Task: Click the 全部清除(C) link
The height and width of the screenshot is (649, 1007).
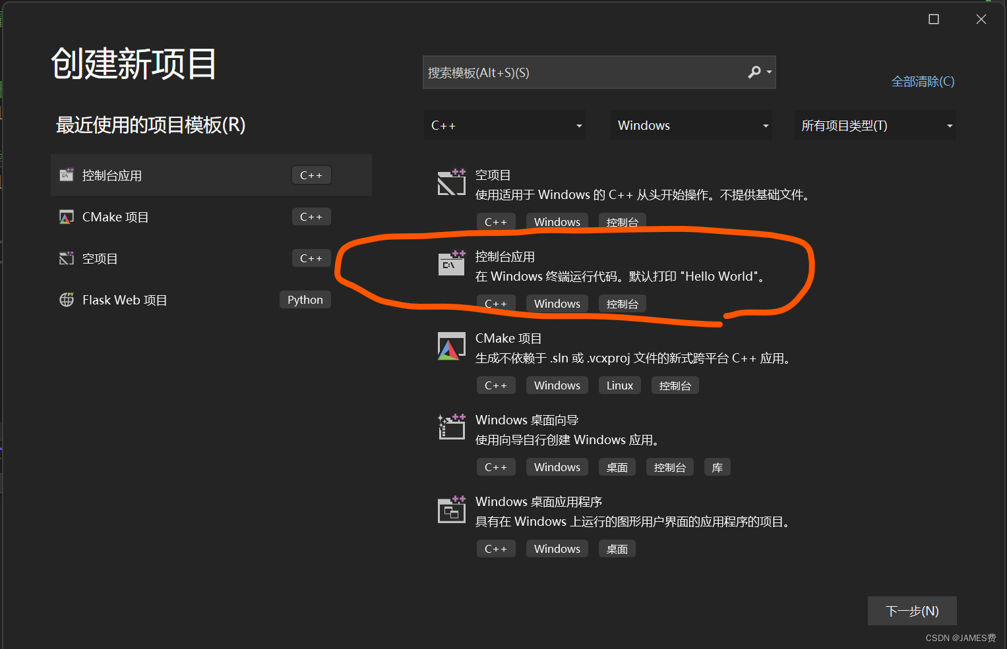Action: [x=923, y=81]
